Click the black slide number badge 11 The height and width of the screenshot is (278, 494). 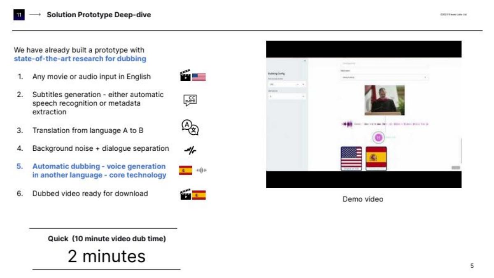(x=19, y=15)
